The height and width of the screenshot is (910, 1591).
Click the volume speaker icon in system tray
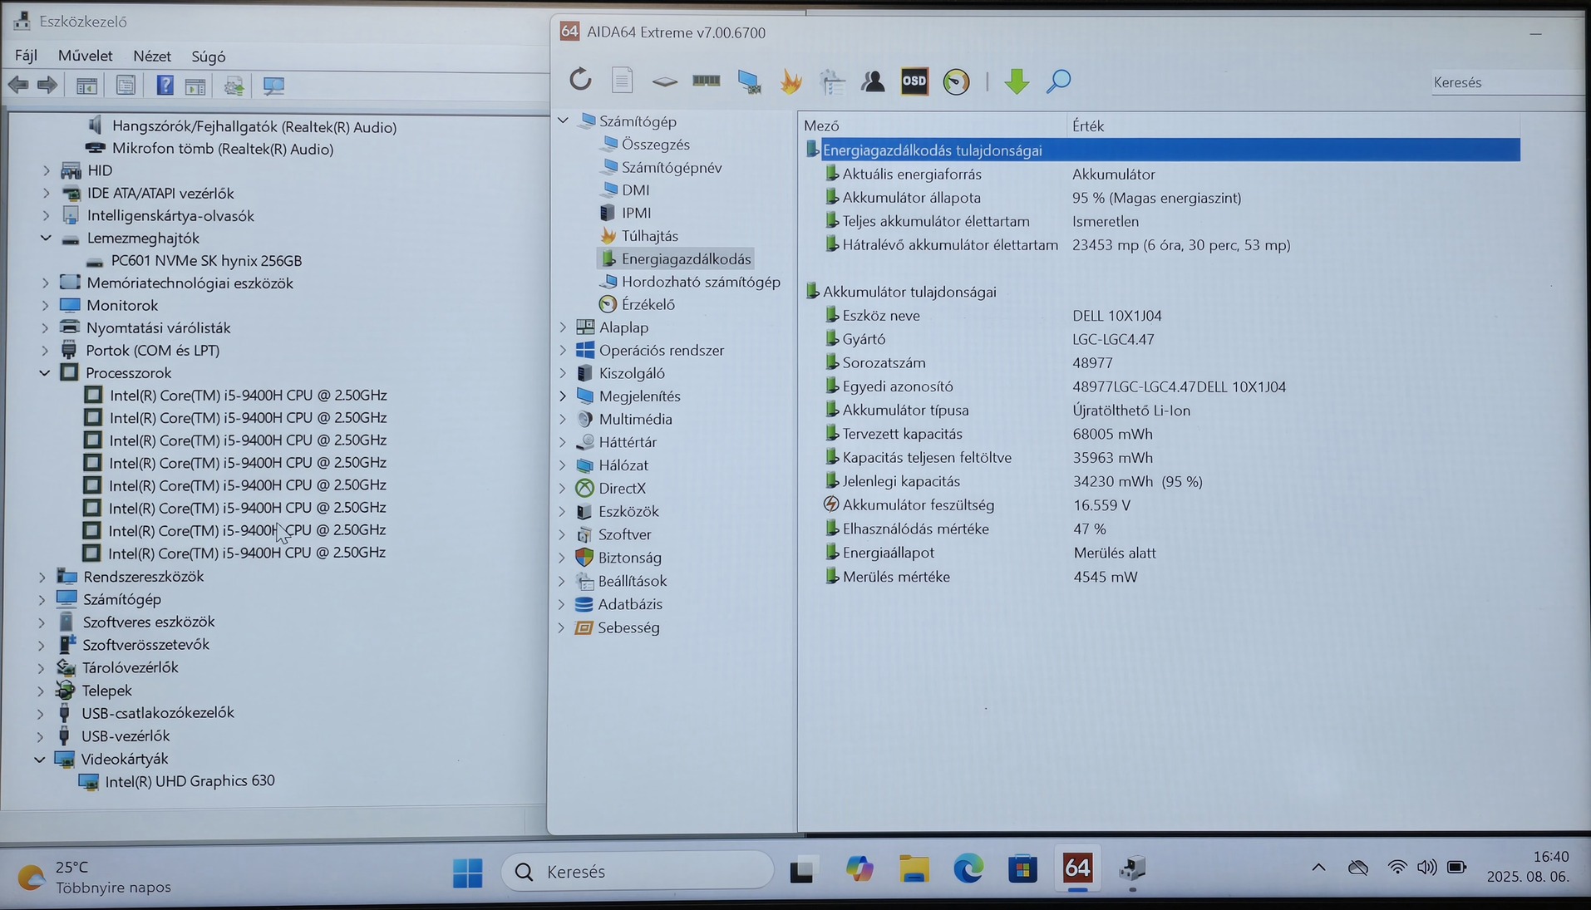coord(1426,868)
